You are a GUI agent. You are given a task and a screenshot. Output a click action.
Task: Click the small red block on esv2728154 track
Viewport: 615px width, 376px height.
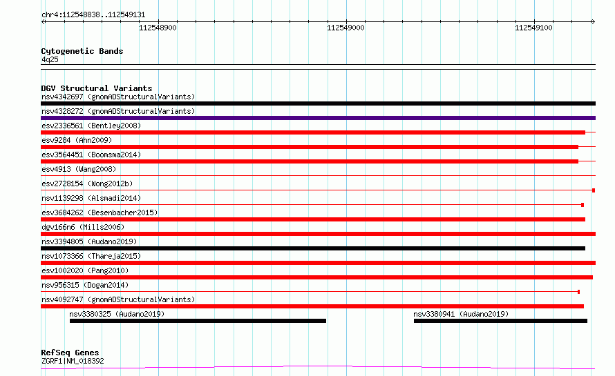594,190
